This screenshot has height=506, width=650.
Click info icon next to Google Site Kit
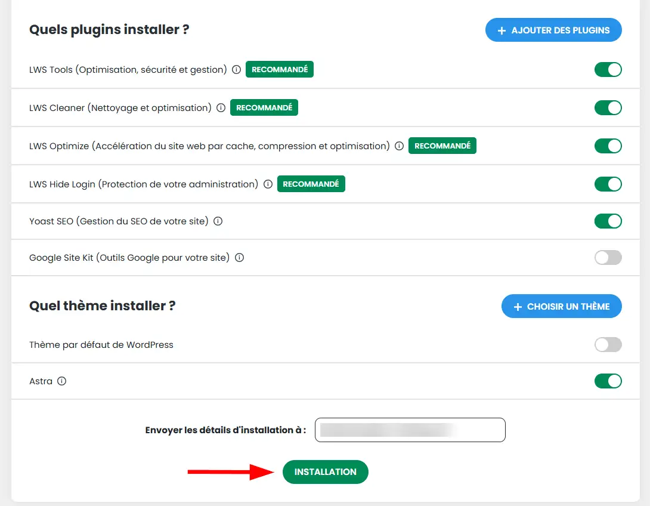click(239, 258)
